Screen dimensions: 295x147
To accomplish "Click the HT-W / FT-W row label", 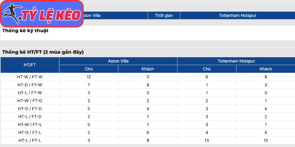I will click(x=30, y=77).
